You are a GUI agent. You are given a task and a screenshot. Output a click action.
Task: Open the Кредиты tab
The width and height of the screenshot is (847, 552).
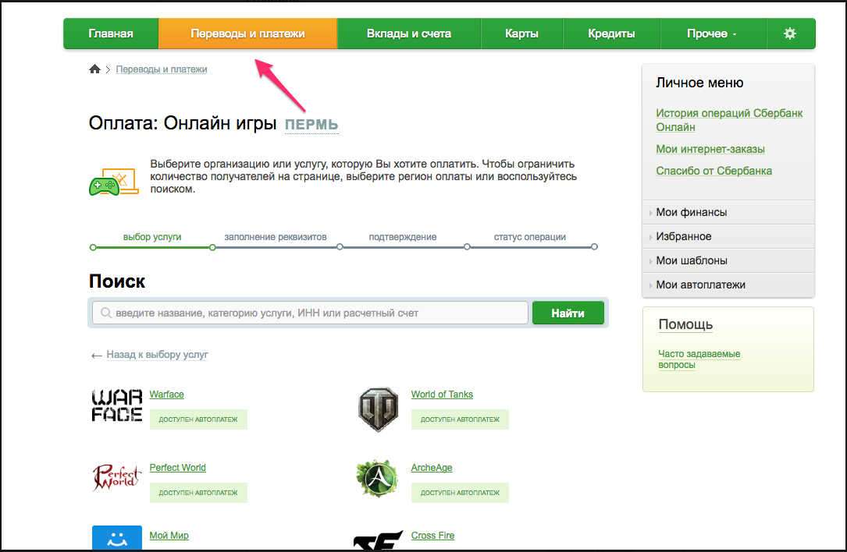pyautogui.click(x=611, y=34)
